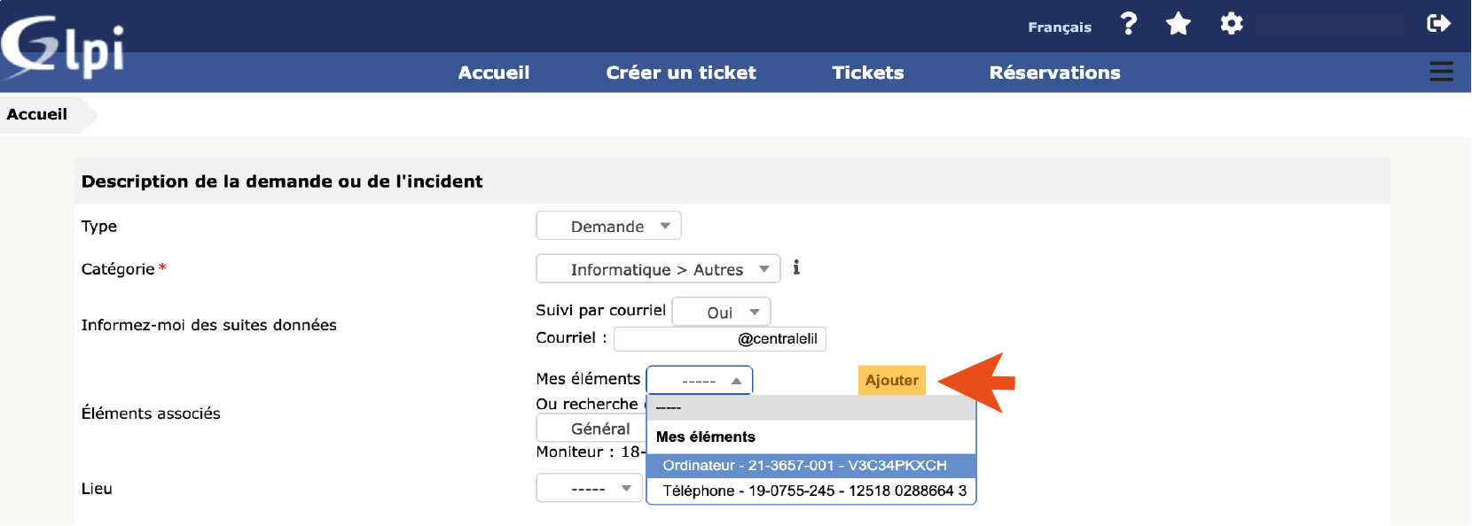1472x526 pixels.
Task: Click the GLPI logo
Action: [x=62, y=48]
